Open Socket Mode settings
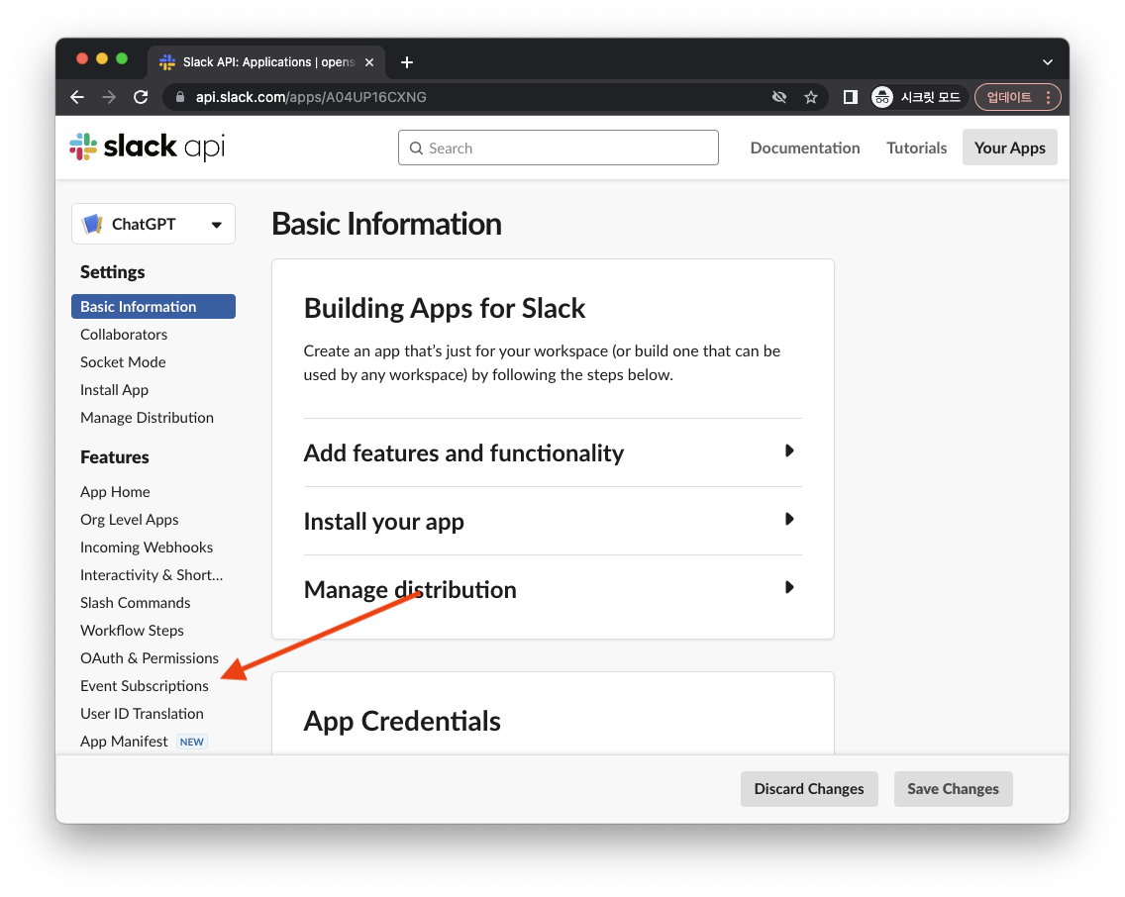This screenshot has width=1125, height=897. click(123, 362)
